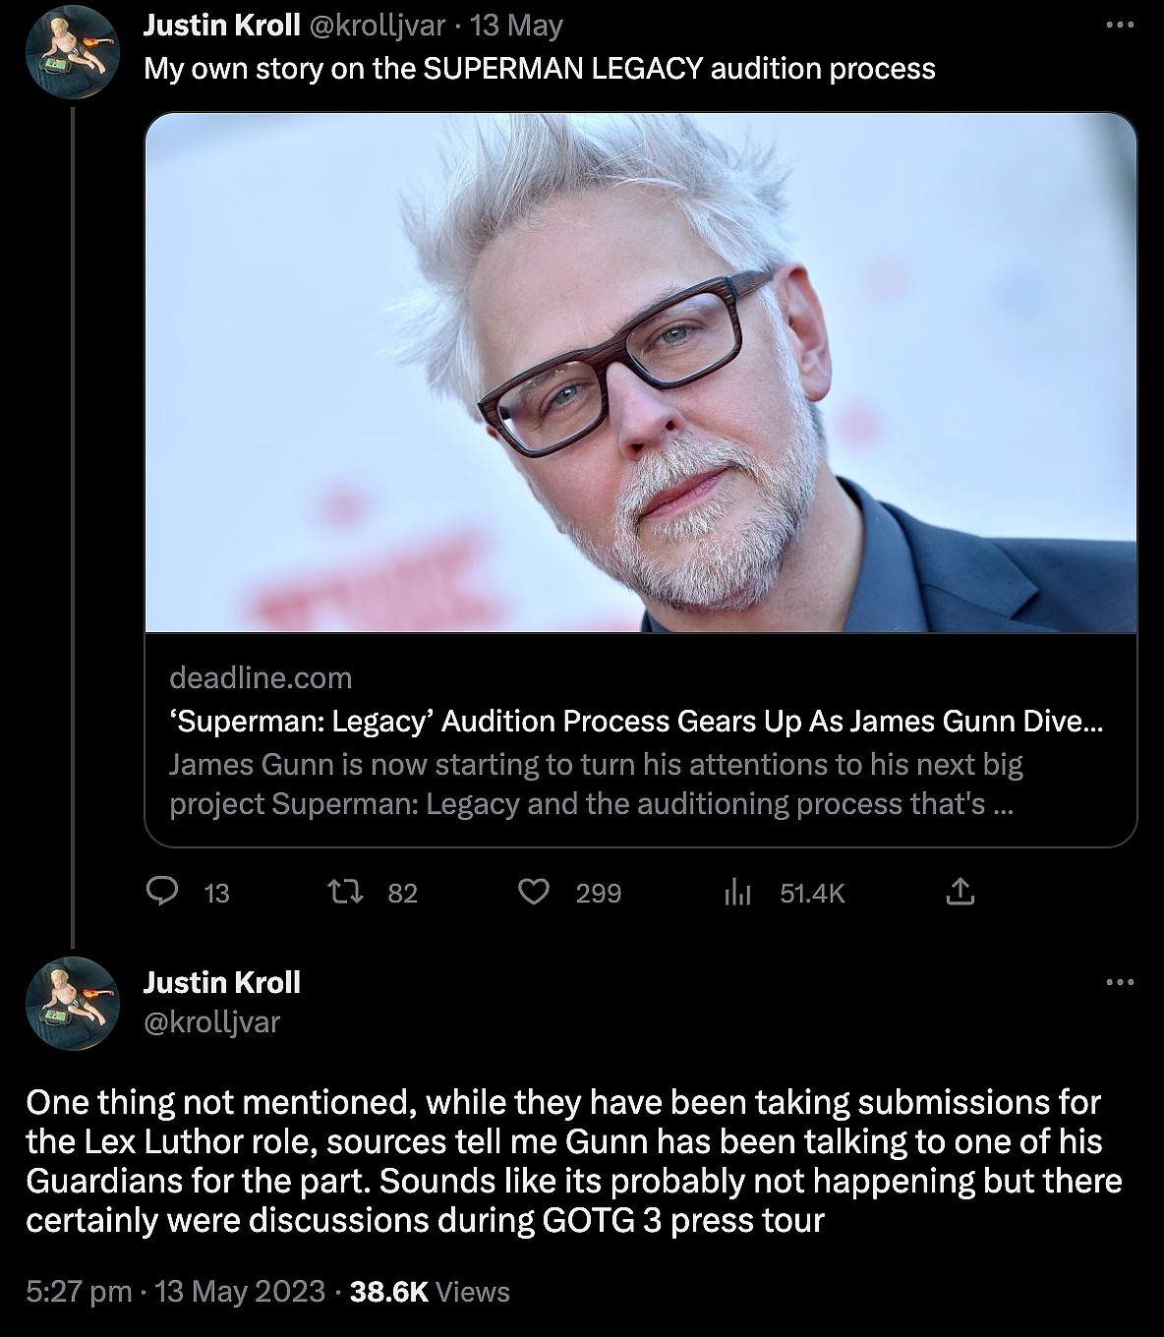Click the retweet arrows icon
Viewport: 1164px width, 1337px height.
tap(345, 892)
